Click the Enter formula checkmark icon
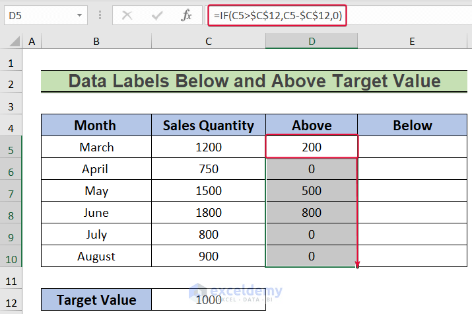This screenshot has height=314, width=472. 156,15
